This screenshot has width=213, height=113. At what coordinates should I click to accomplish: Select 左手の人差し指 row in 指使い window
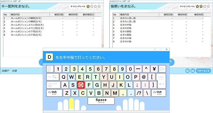click(x=158, y=21)
